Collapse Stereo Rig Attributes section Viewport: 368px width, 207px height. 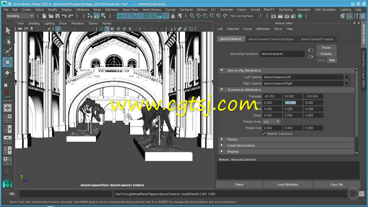coord(222,70)
